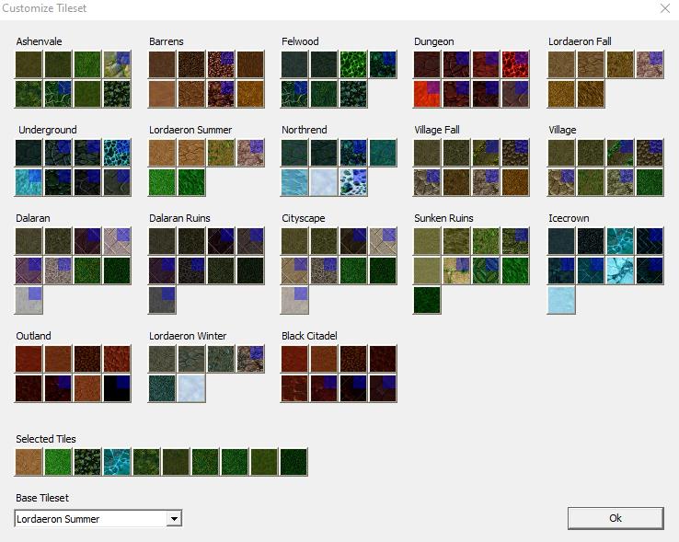Select Lordaeron Summer bright grass, first in bottom row

coord(162,182)
